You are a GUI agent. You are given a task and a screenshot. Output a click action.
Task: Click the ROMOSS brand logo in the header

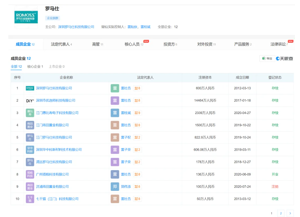click(x=26, y=17)
